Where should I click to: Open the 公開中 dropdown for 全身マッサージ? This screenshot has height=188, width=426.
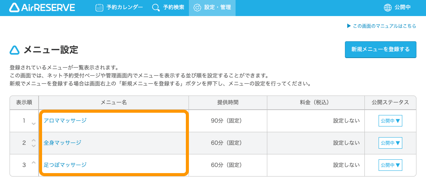pyautogui.click(x=390, y=143)
